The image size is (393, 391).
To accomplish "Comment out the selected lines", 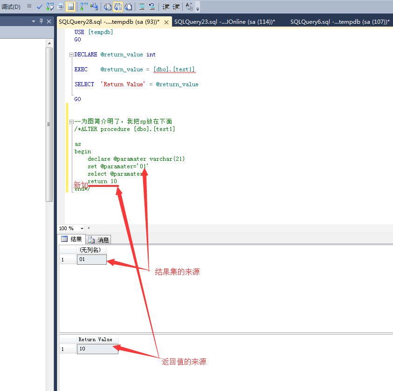I will [x=142, y=7].
